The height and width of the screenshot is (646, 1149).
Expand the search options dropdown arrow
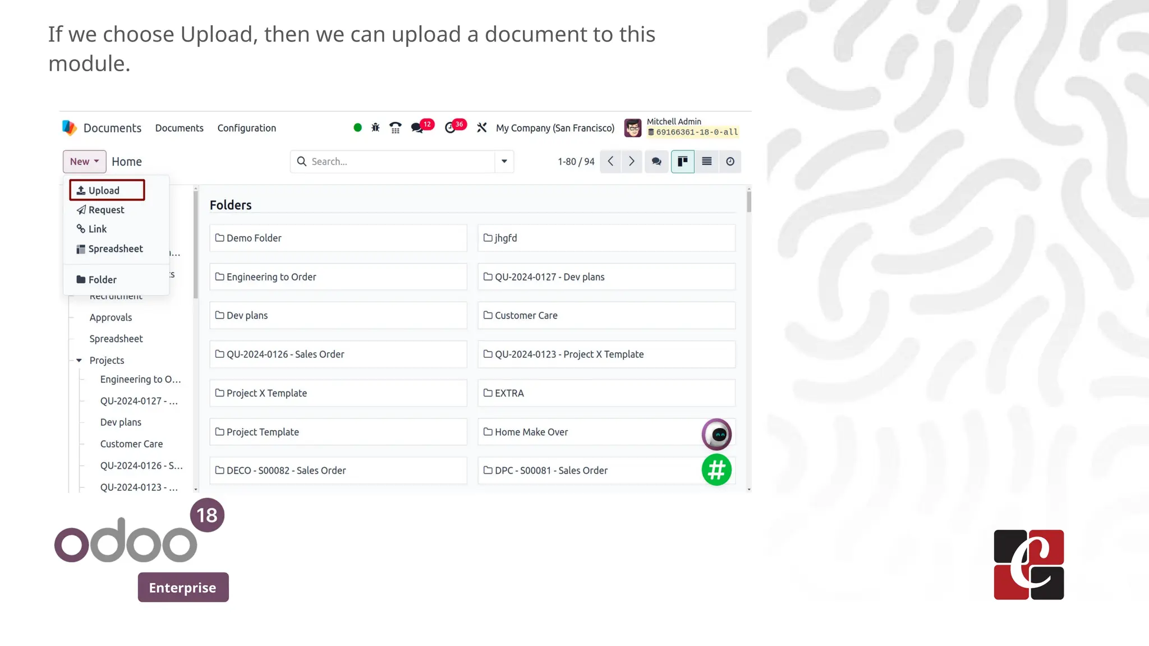click(504, 161)
